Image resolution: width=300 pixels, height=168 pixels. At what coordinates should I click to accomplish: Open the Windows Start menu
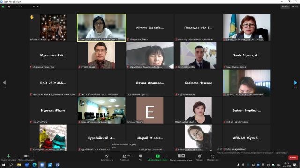(4, 165)
